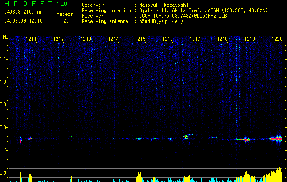Click the 1216 time marker
287x182 pixels.
tap(168, 39)
